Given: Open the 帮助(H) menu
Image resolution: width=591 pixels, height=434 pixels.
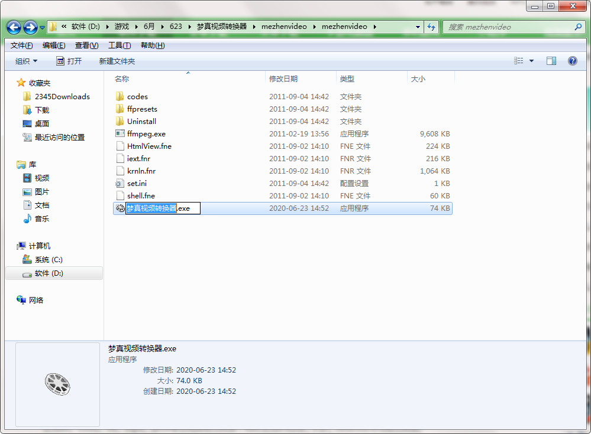Looking at the screenshot, I should click(x=153, y=45).
